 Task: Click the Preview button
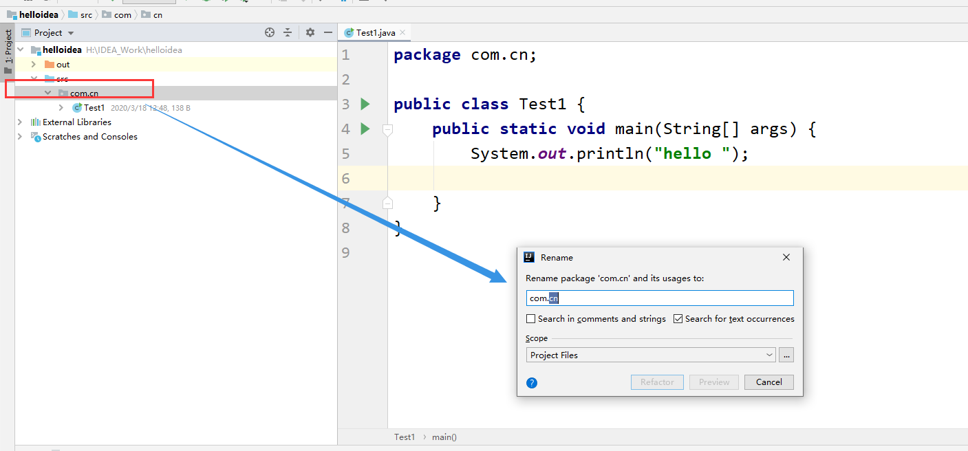714,382
